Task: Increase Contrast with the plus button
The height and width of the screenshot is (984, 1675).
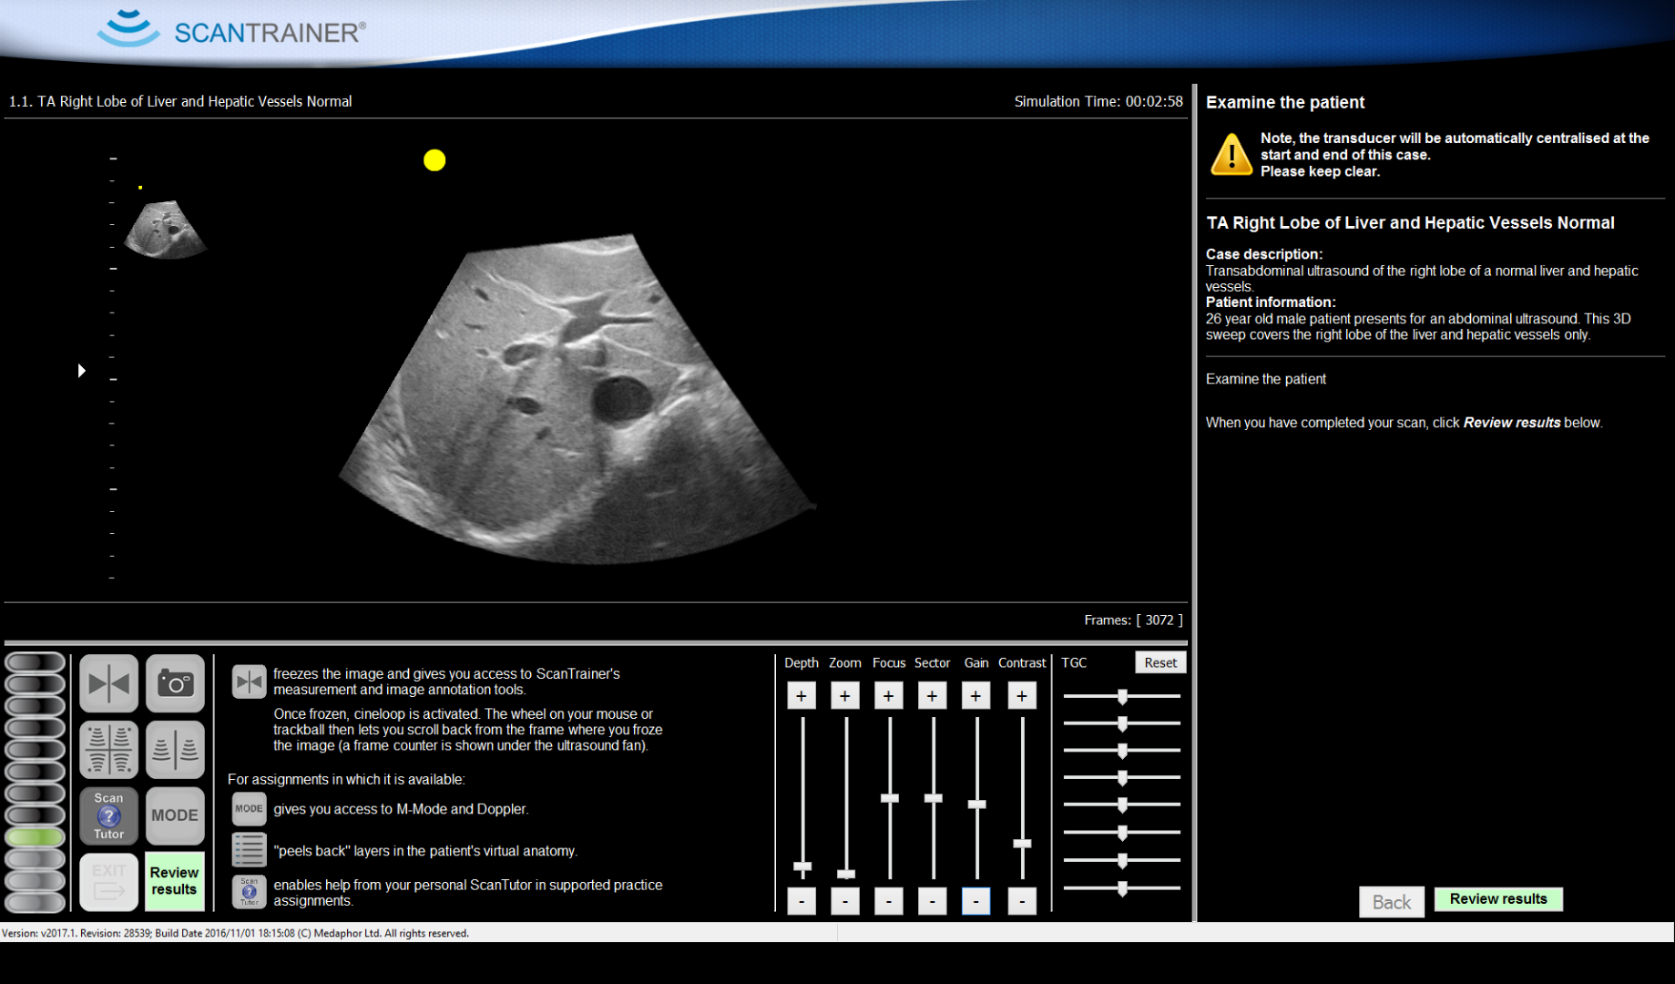Action: point(1022,696)
